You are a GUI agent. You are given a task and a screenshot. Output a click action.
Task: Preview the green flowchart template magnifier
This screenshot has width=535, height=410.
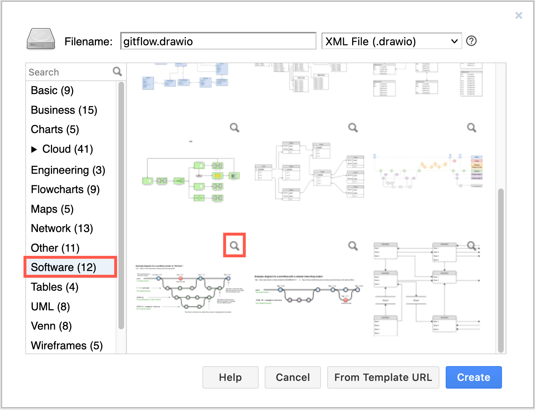(x=234, y=127)
